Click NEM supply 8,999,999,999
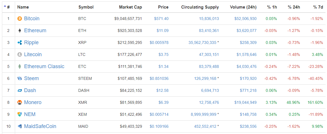This screenshot has height=134, width=327. (x=204, y=114)
